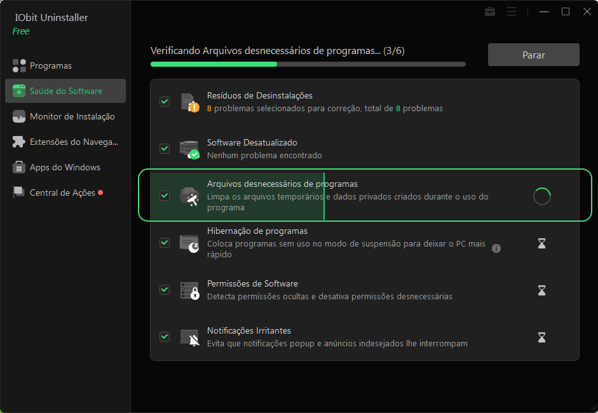Click the Central de Ações flag icon
Viewport: 598px width, 413px height.
19,193
